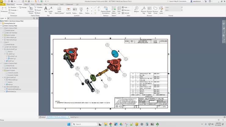Screen dimensions: 226x127
Task: Close the Model browser tab
Action: [5, 18]
